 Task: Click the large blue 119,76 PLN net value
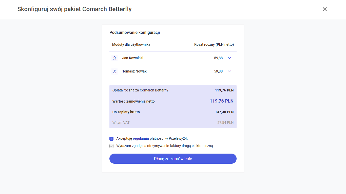coord(222,101)
